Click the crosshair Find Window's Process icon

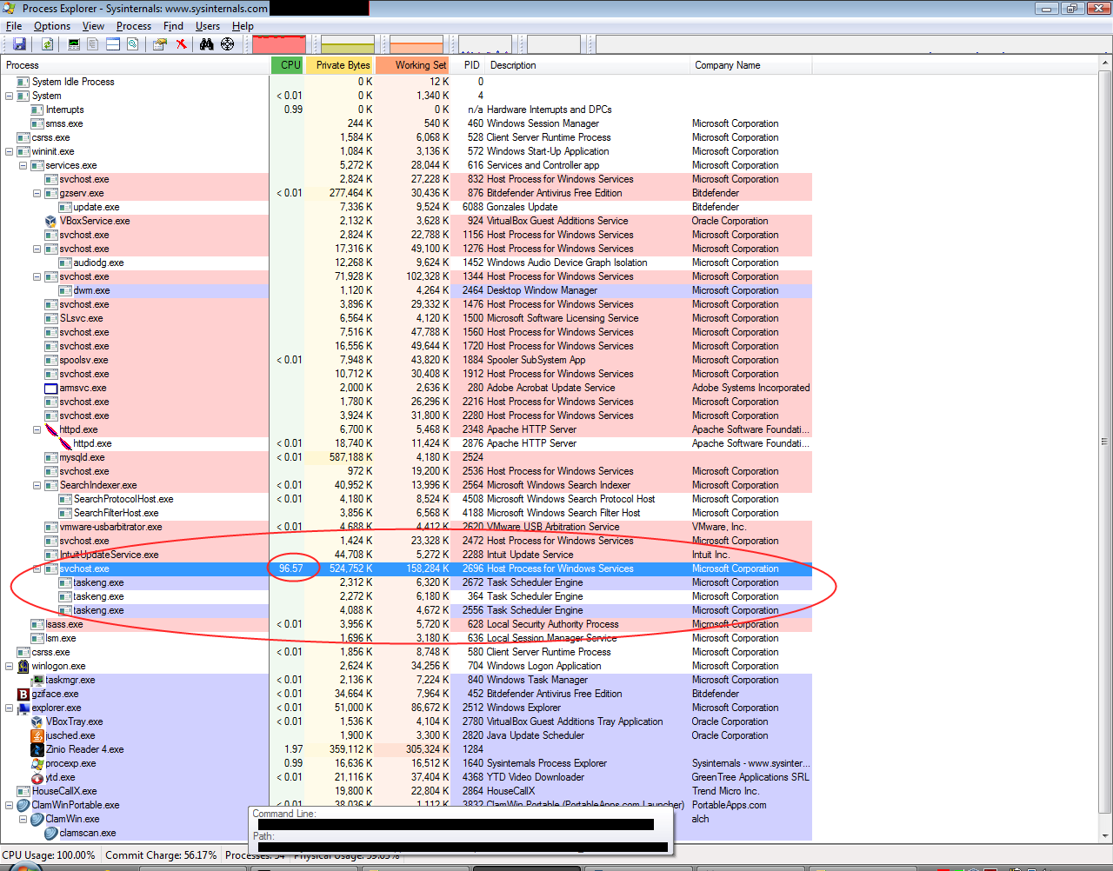[x=227, y=43]
